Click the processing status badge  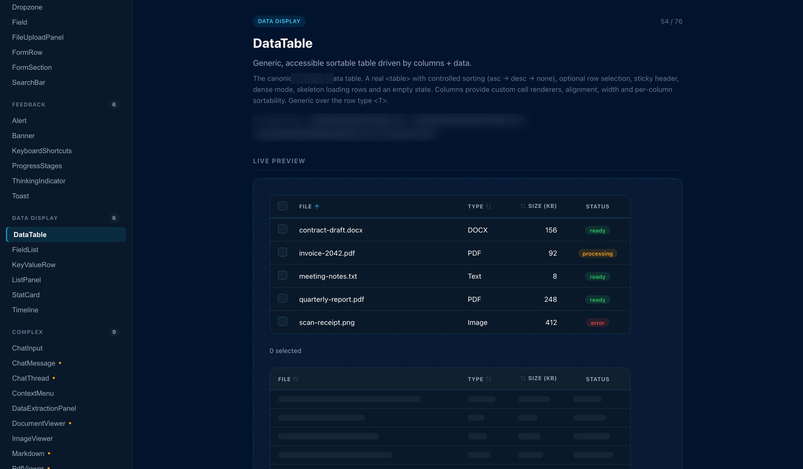point(597,254)
